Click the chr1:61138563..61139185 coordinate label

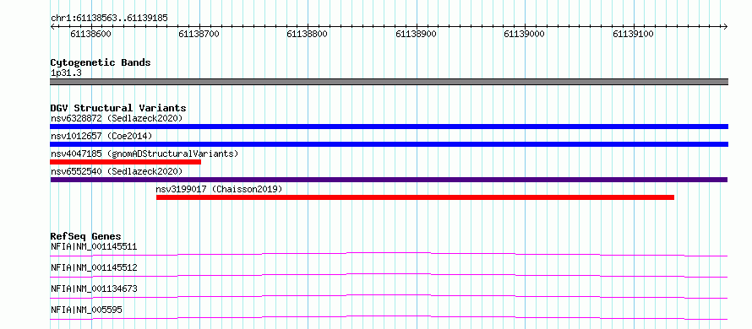click(109, 19)
